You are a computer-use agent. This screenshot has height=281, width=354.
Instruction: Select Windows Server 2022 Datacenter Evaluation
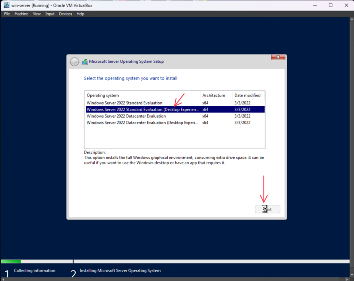126,116
